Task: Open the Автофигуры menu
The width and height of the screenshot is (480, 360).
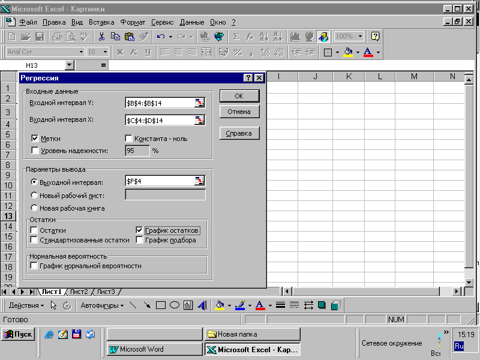Action: click(x=102, y=305)
